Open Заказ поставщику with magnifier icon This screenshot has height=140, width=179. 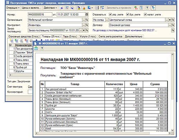pyautogui.click(x=87, y=30)
